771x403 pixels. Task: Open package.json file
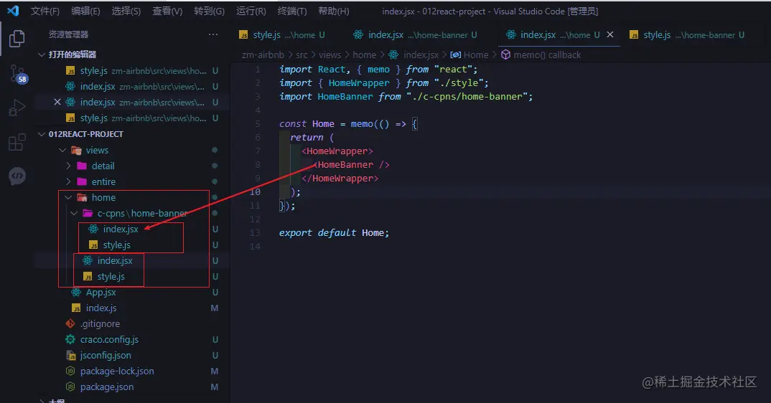pos(107,387)
